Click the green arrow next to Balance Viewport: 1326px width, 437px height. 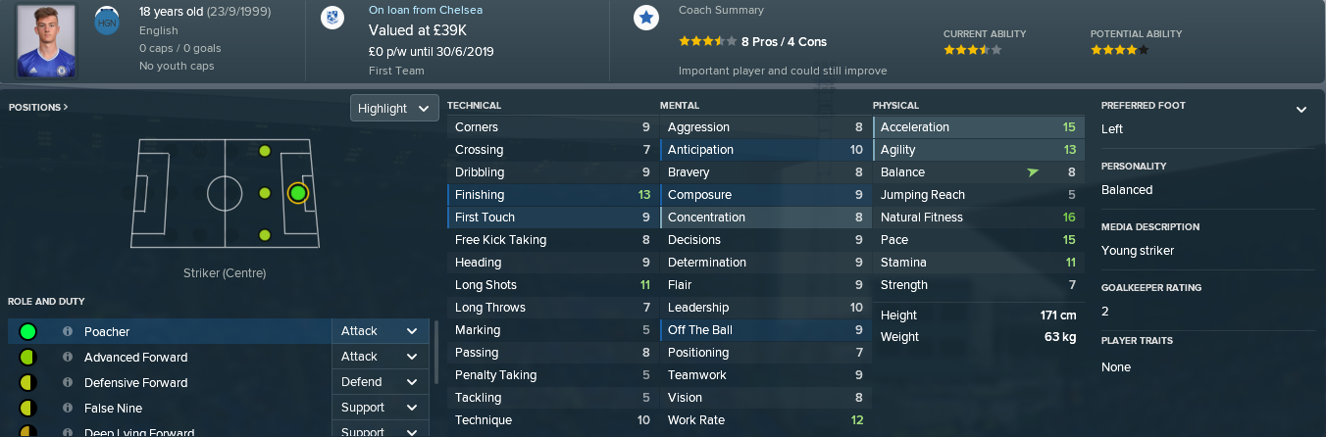(x=1033, y=172)
